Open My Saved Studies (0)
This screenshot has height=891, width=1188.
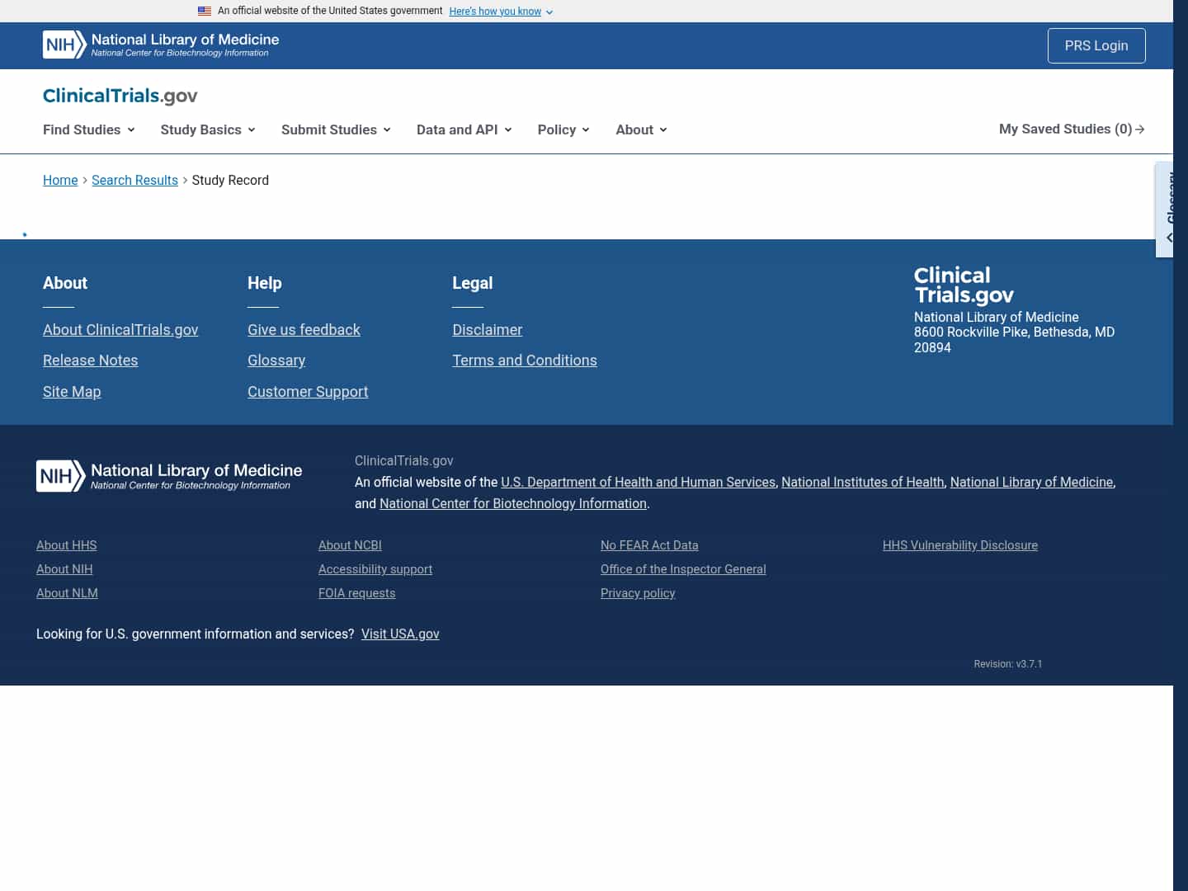point(1072,129)
